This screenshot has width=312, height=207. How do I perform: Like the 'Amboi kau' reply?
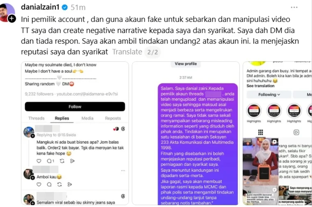pyautogui.click(x=39, y=184)
